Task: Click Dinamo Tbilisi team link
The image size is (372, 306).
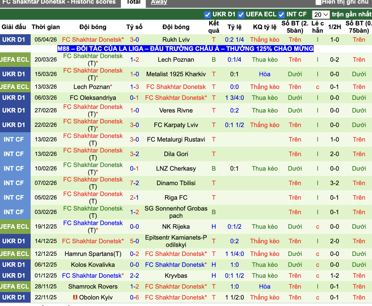Action: [176, 183]
